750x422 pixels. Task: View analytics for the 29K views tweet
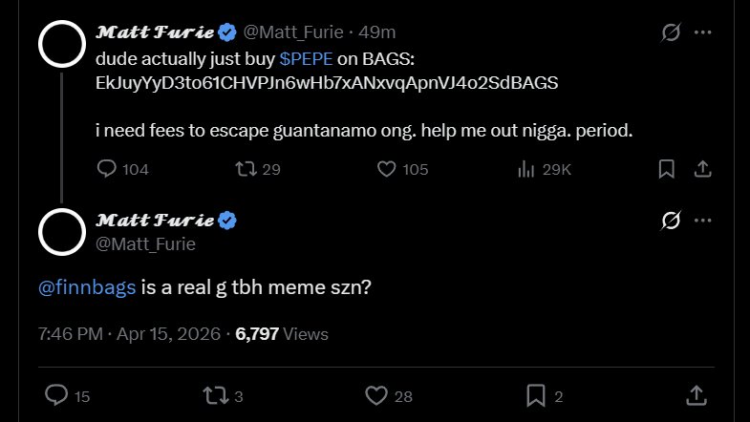click(x=525, y=169)
